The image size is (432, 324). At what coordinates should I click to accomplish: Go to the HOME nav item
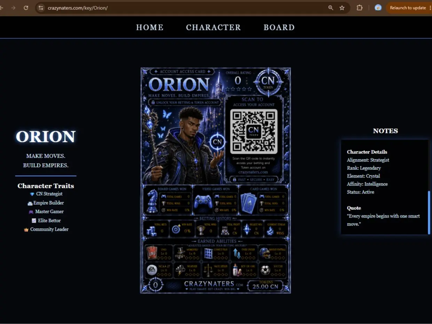point(150,27)
